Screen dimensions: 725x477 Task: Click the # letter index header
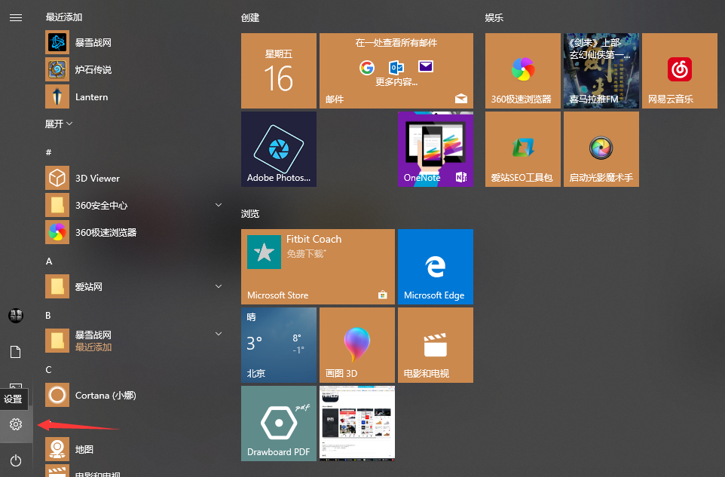[x=48, y=152]
